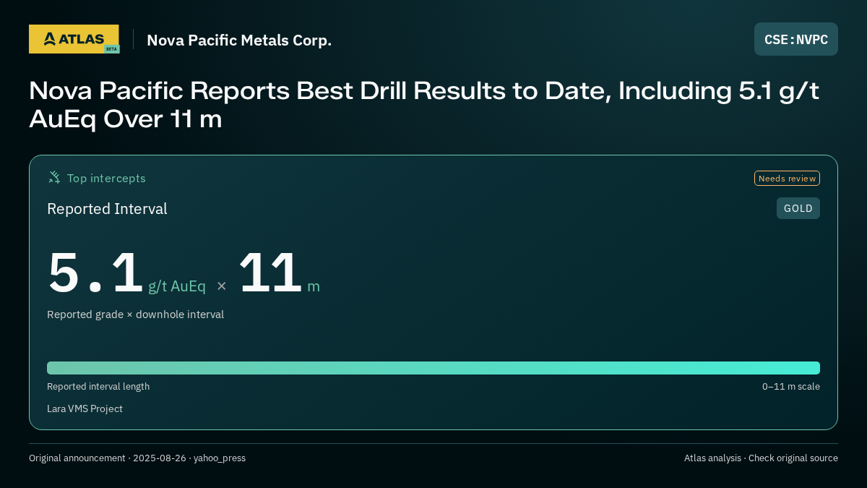Click the Needs review badge
Viewport: 867px width, 488px height.
tap(787, 178)
